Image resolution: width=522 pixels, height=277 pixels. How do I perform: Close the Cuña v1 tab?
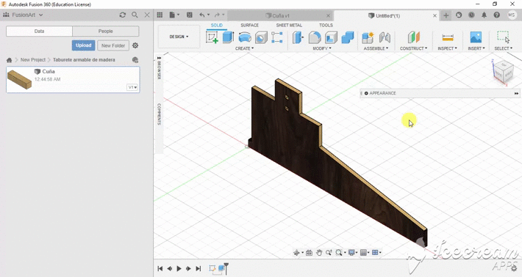pos(328,15)
